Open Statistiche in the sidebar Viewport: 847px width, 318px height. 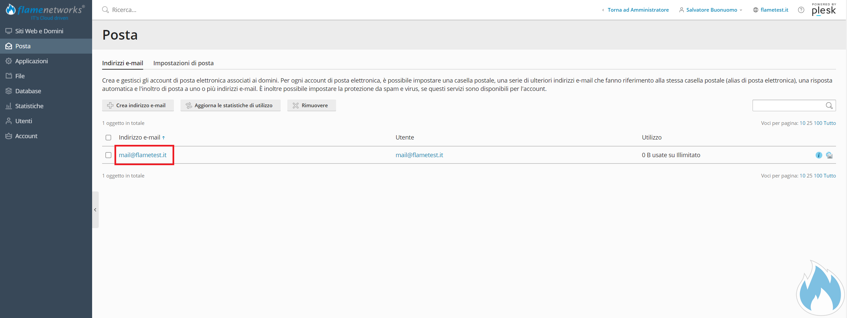(29, 106)
